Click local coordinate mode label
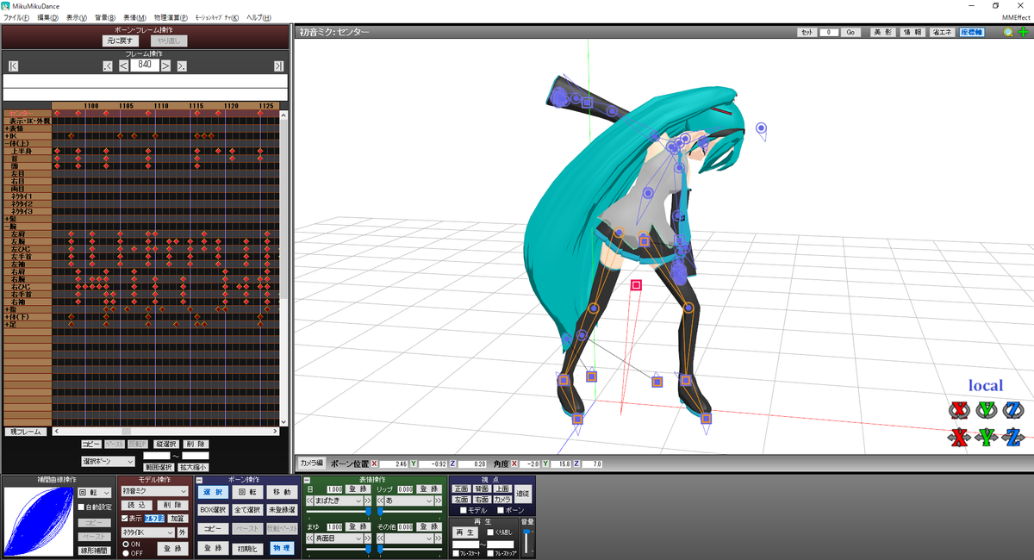This screenshot has height=560, width=1034. pyautogui.click(x=986, y=385)
